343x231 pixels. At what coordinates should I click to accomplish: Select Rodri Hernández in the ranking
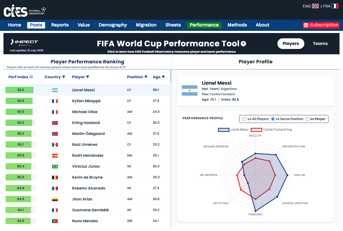coord(86,155)
